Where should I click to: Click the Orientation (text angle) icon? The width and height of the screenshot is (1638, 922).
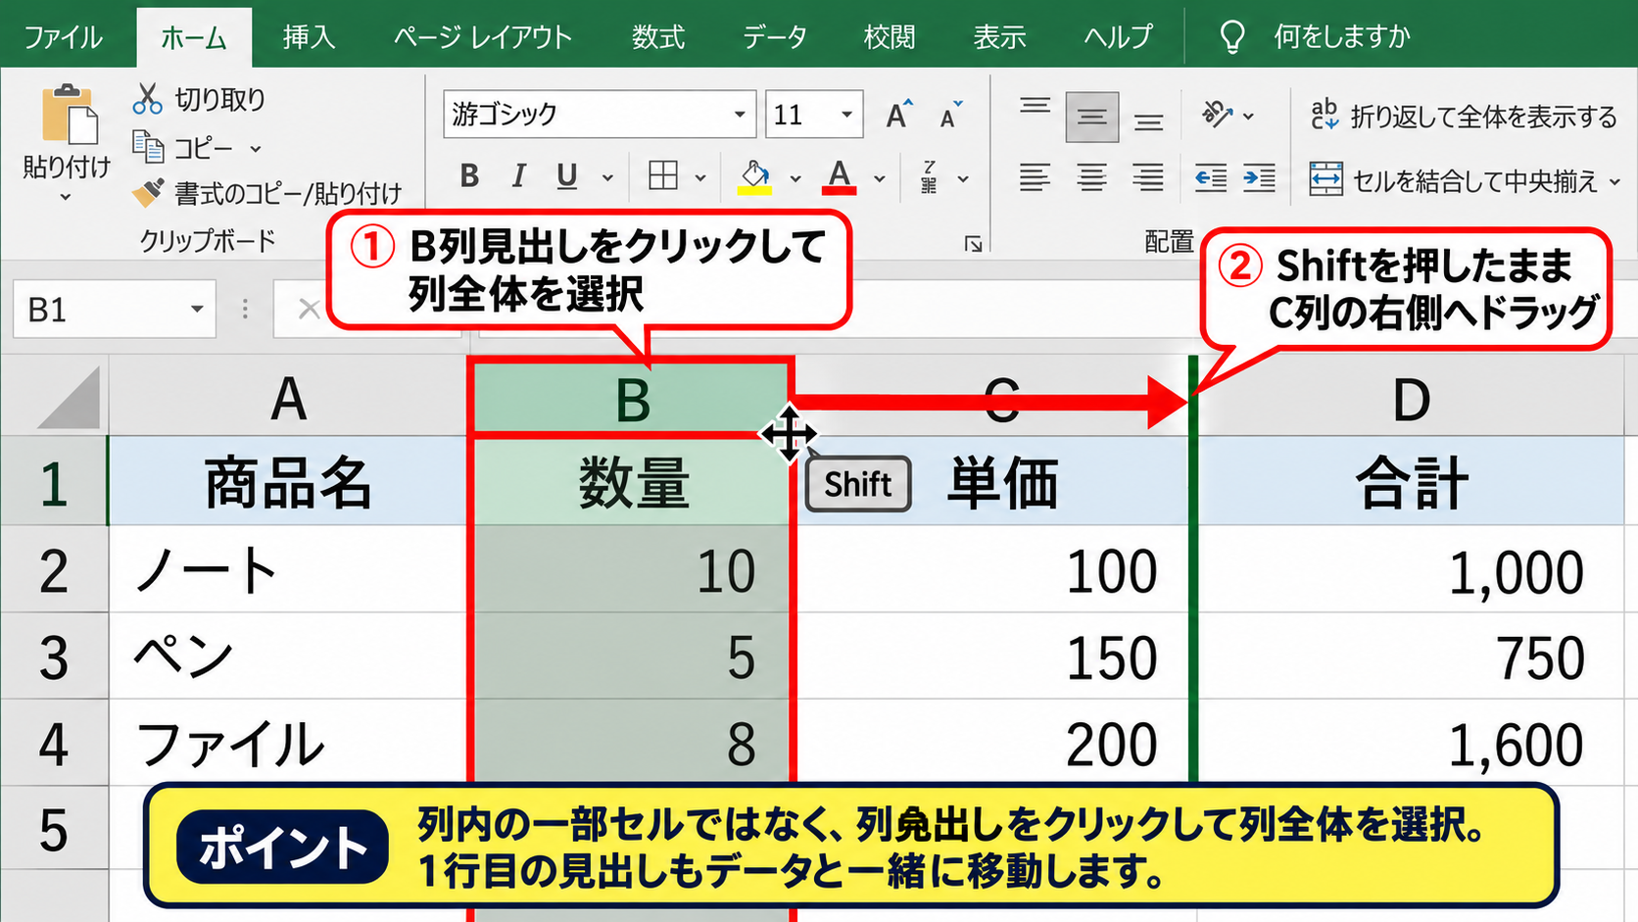tap(1218, 116)
